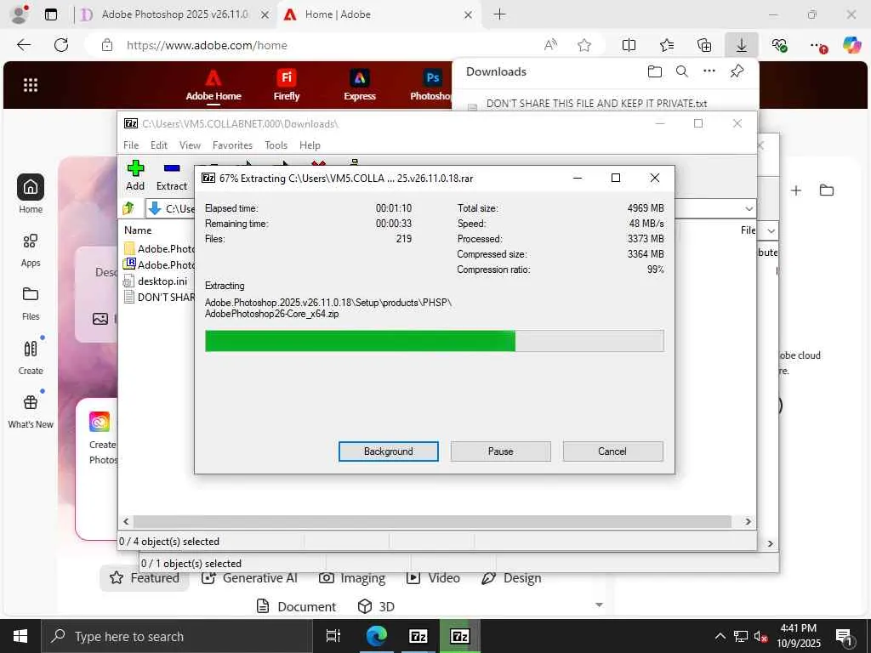871x653 pixels.
Task: Open Firefly from the Adobe header
Action: [287, 85]
